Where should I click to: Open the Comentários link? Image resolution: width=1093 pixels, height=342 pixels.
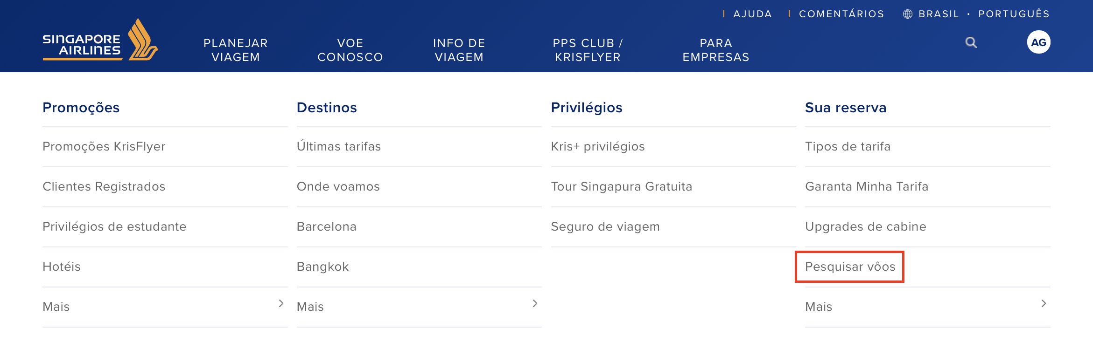tap(841, 14)
